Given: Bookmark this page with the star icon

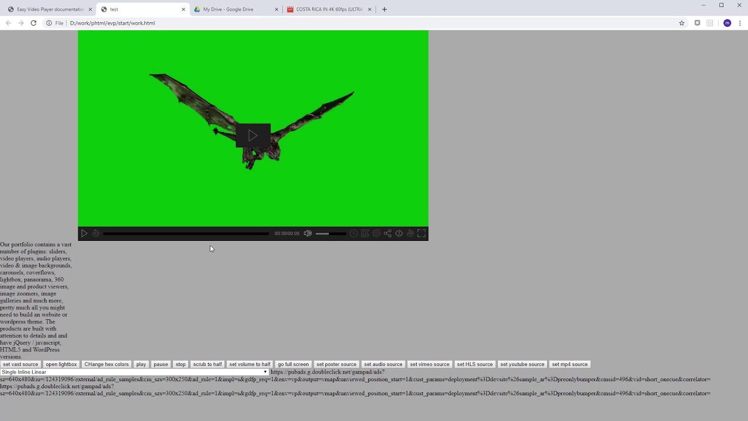Looking at the screenshot, I should tap(681, 23).
